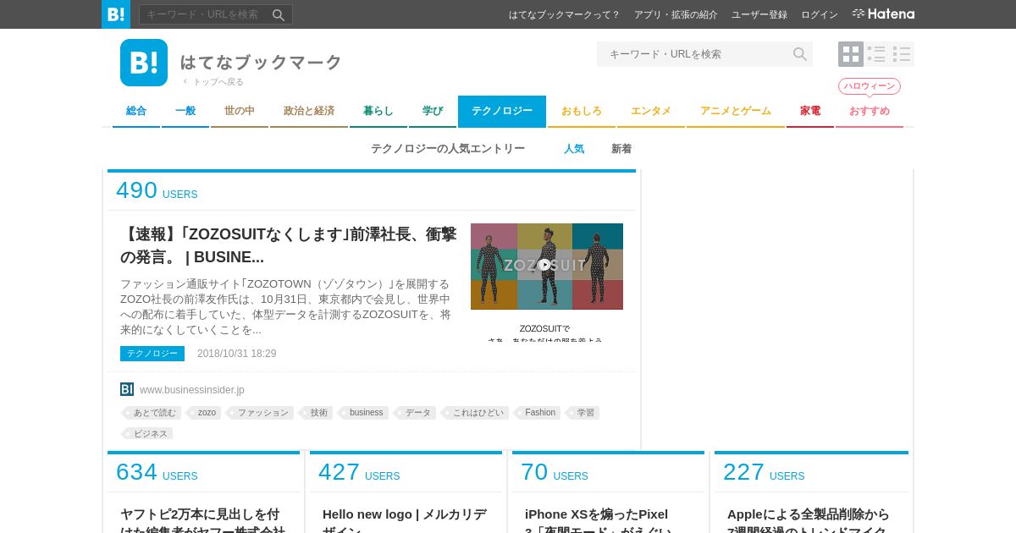Play the ZOZOSUIT video thumbnail
Screen dimensions: 1016x533
tap(546, 266)
